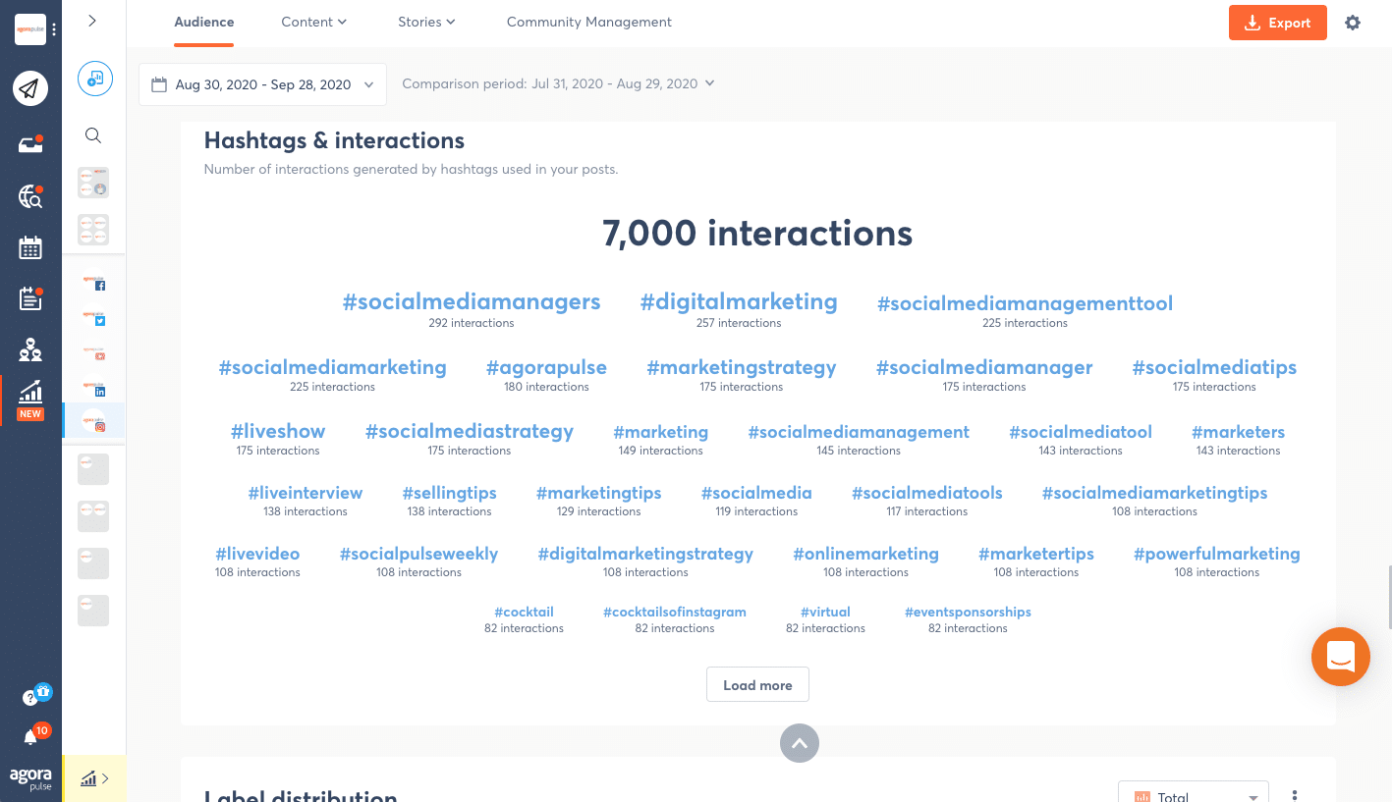The height and width of the screenshot is (802, 1392).
Task: Click the scroll-to-top arrow button
Action: point(799,743)
